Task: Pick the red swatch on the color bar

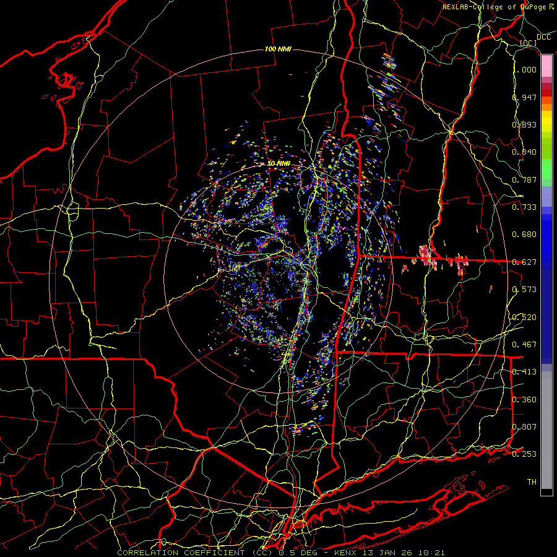Action: (546, 93)
